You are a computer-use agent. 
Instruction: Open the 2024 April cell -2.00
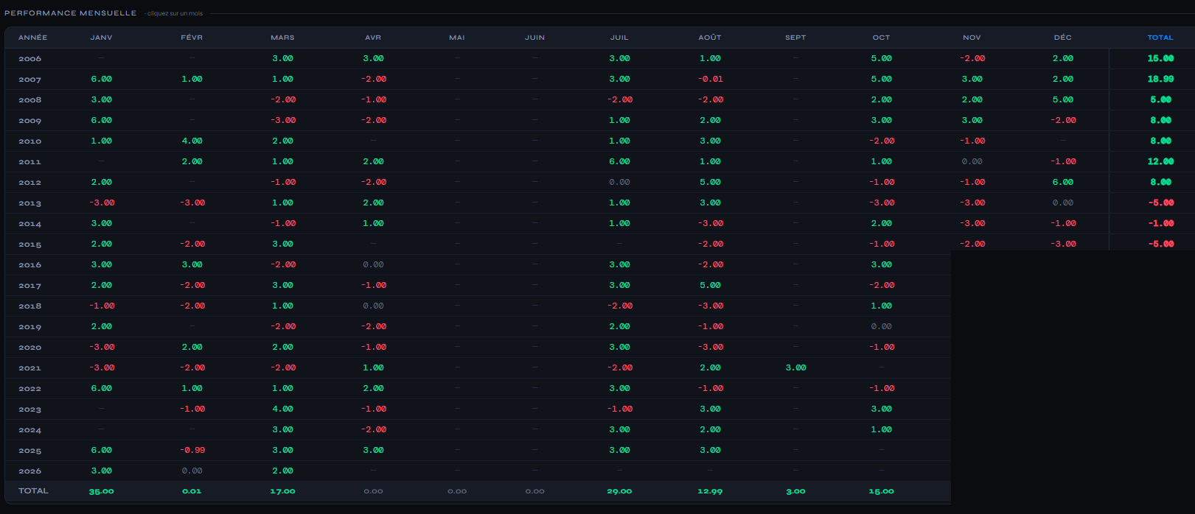tap(373, 429)
